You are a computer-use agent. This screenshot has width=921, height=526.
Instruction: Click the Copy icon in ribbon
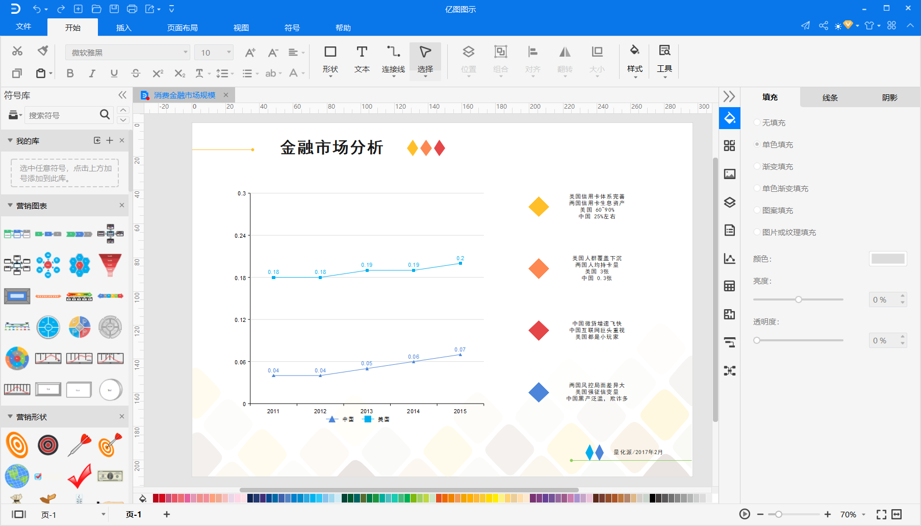[17, 73]
